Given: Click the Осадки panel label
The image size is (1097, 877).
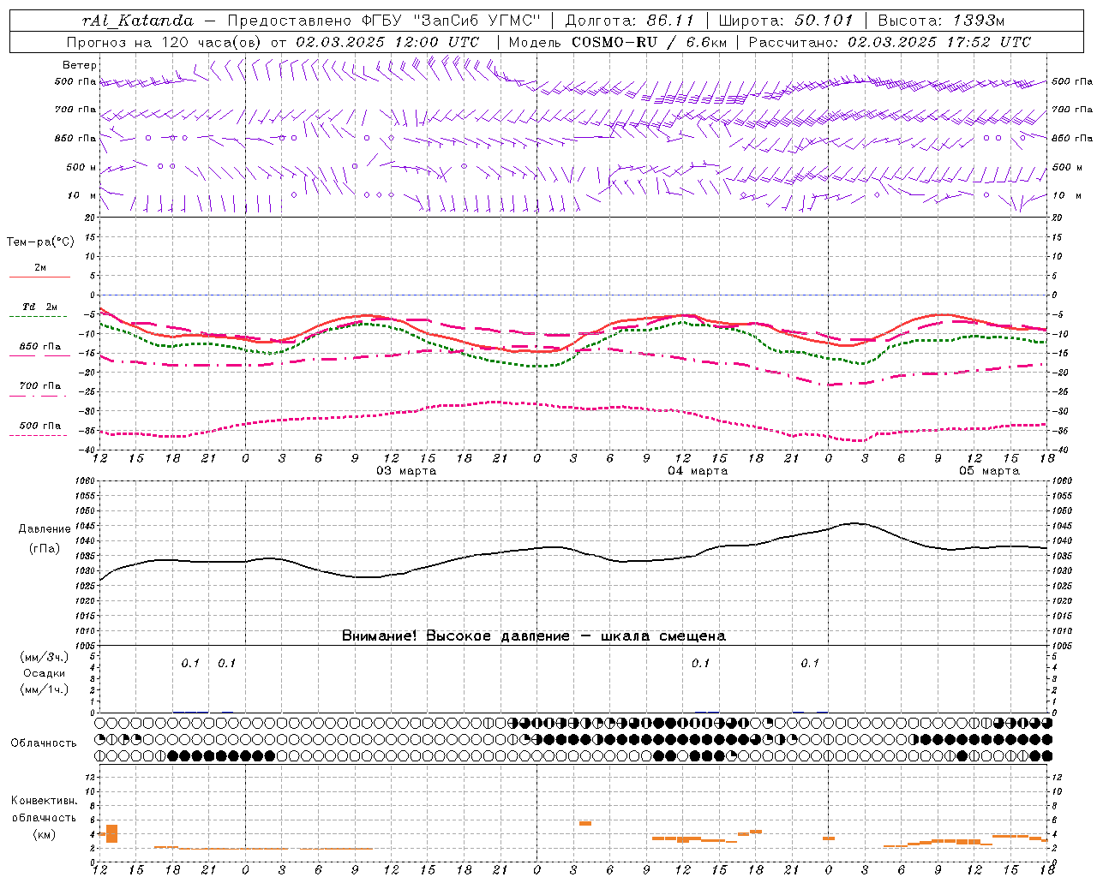Looking at the screenshot, I should [45, 673].
